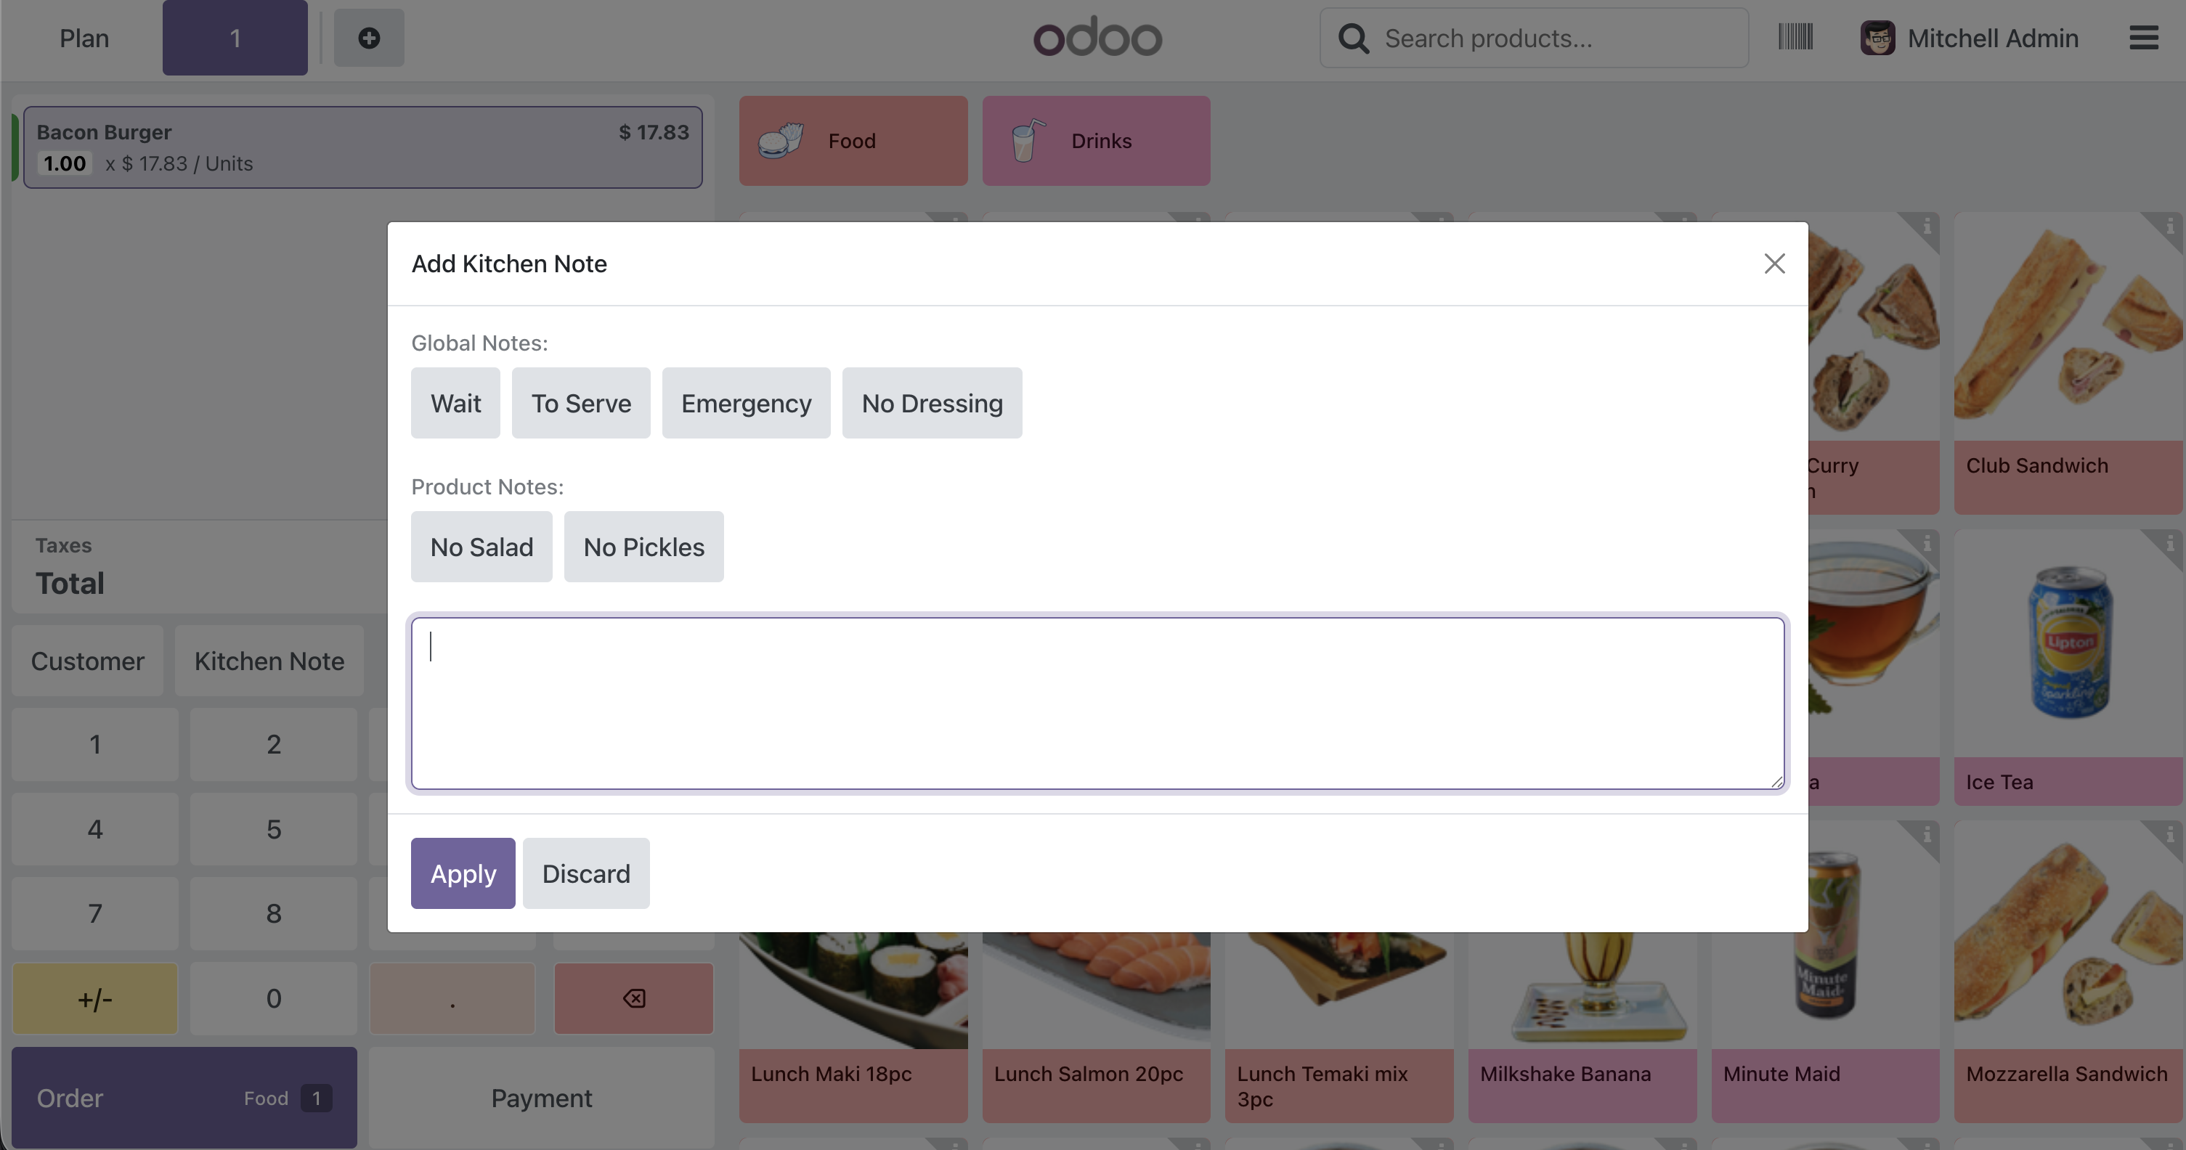This screenshot has height=1150, width=2186.
Task: Add the No Salad product note
Action: click(x=482, y=547)
